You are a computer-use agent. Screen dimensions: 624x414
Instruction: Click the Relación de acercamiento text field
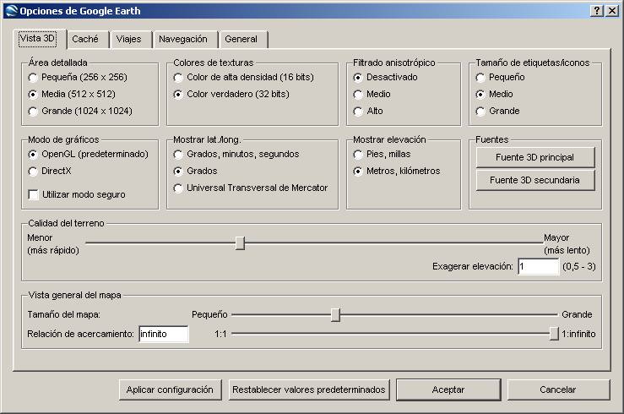tap(164, 334)
